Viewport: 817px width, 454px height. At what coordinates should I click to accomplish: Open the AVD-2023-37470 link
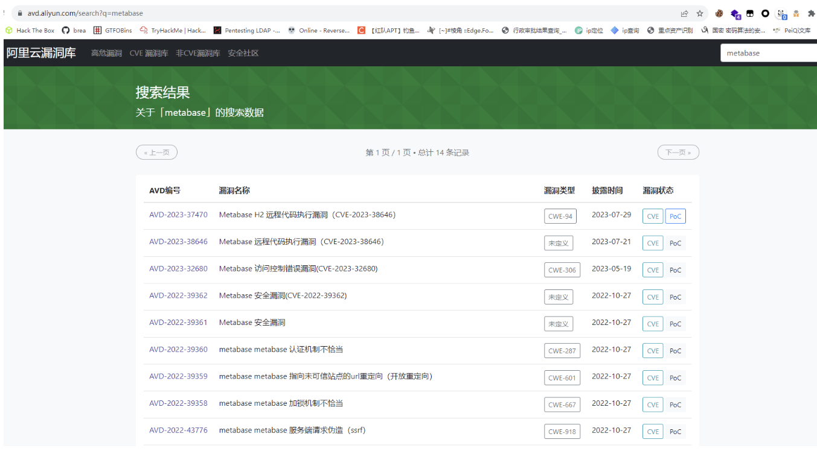tap(178, 215)
